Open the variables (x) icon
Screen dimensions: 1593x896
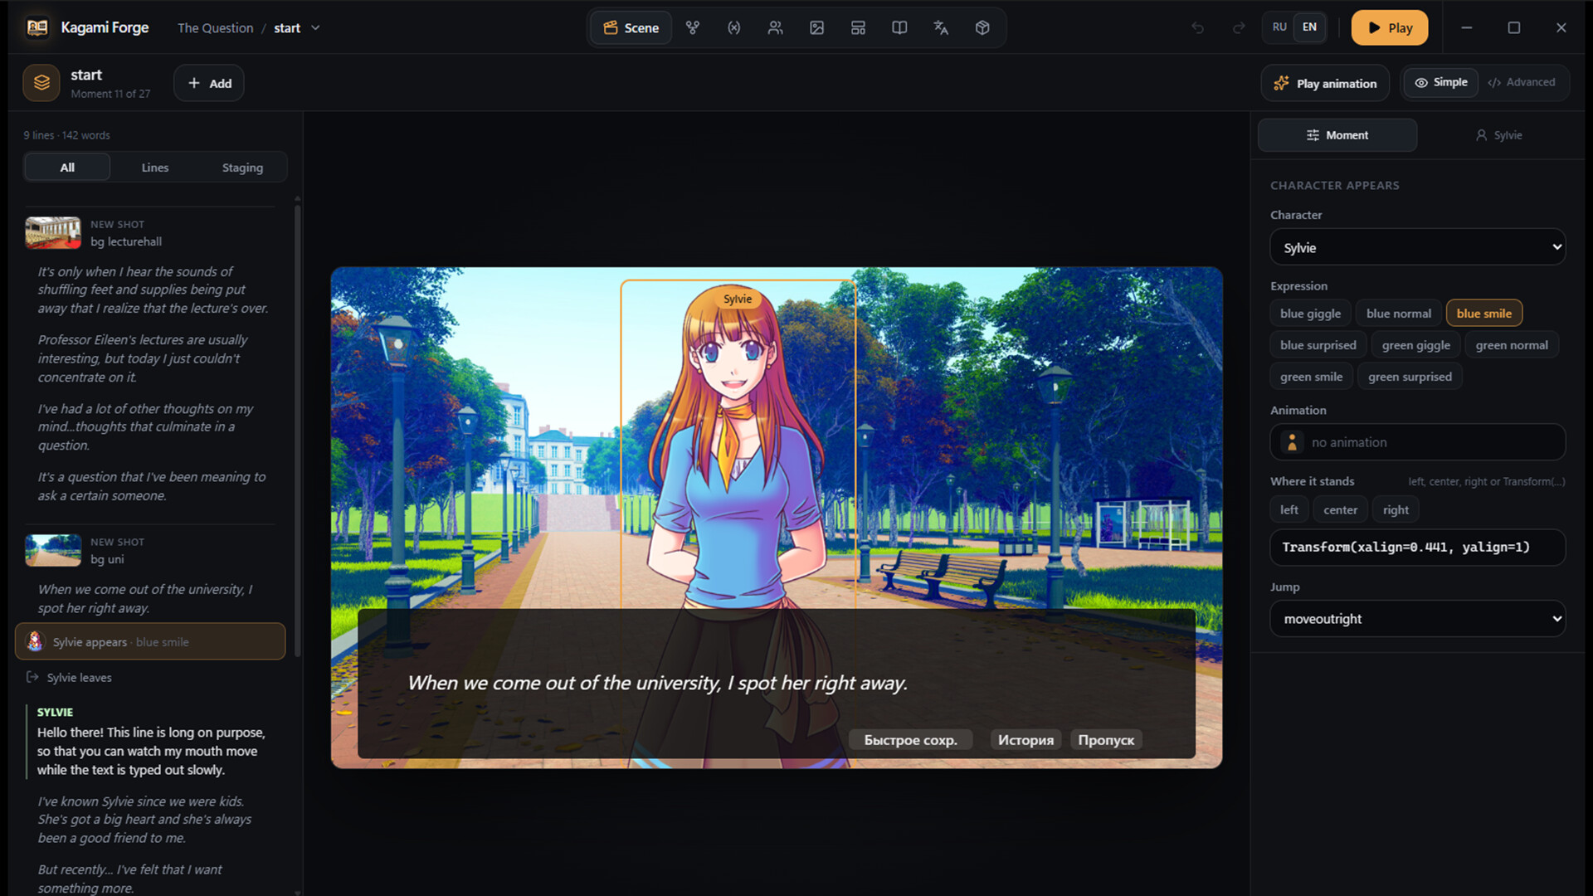734,27
